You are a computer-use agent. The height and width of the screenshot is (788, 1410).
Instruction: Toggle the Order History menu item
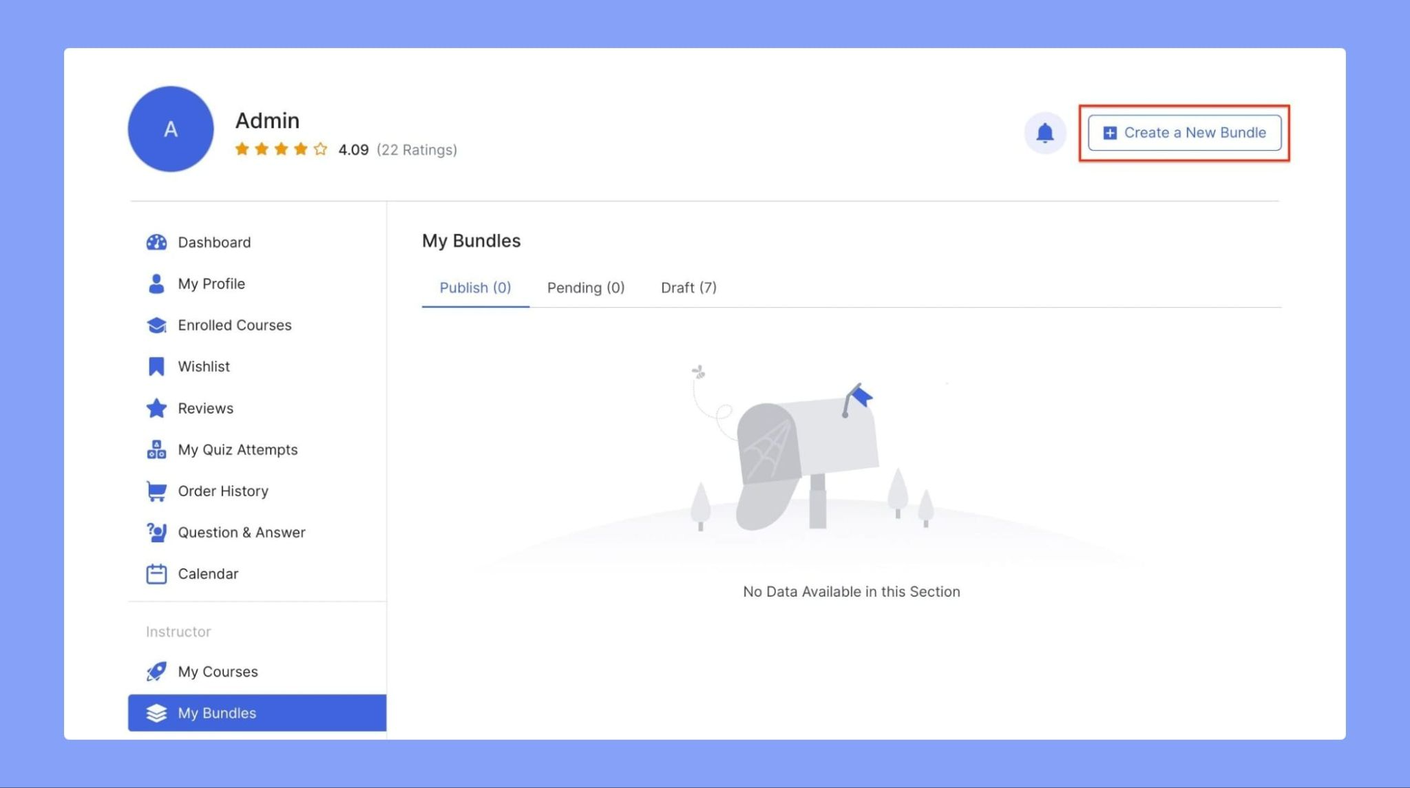coord(223,491)
